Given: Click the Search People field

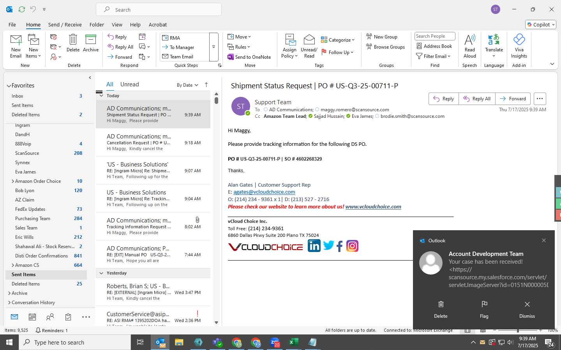Looking at the screenshot, I should pos(435,36).
